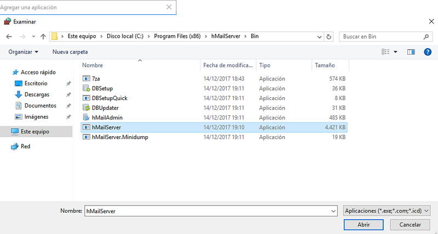Click the file name hMailServer.Minidump
This screenshot has height=234, width=438.
(x=120, y=137)
